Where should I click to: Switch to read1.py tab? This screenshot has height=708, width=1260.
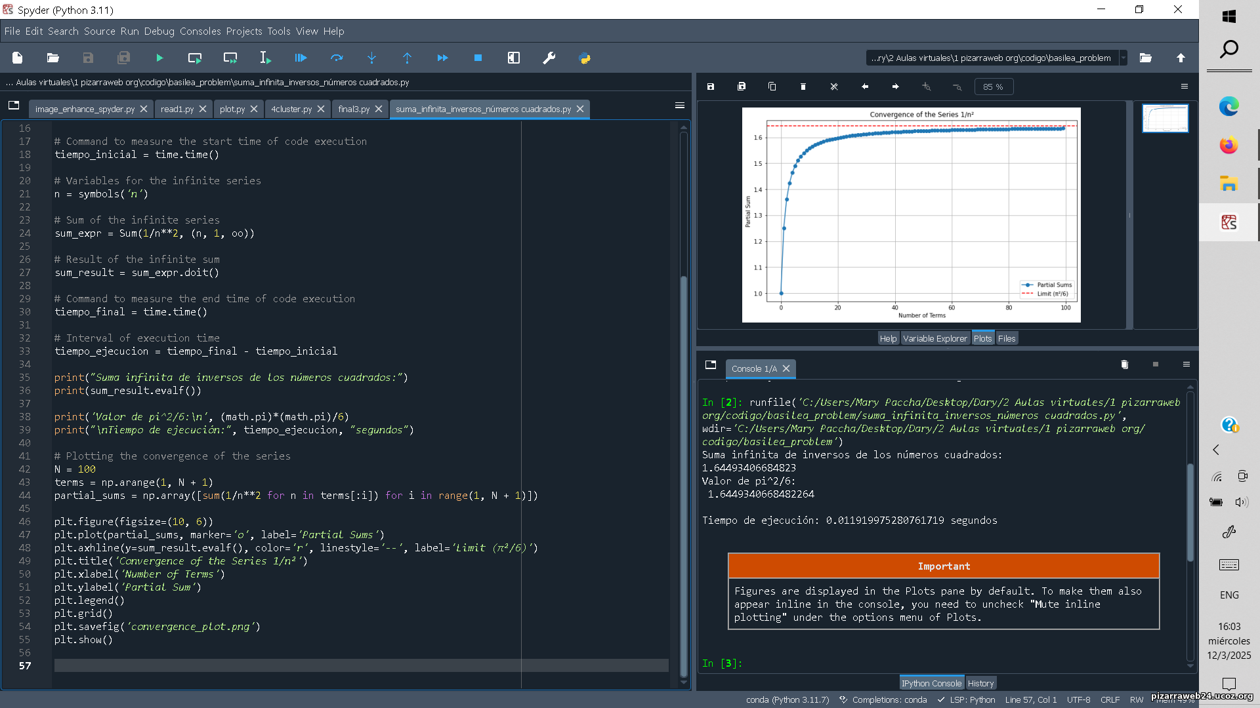[177, 109]
